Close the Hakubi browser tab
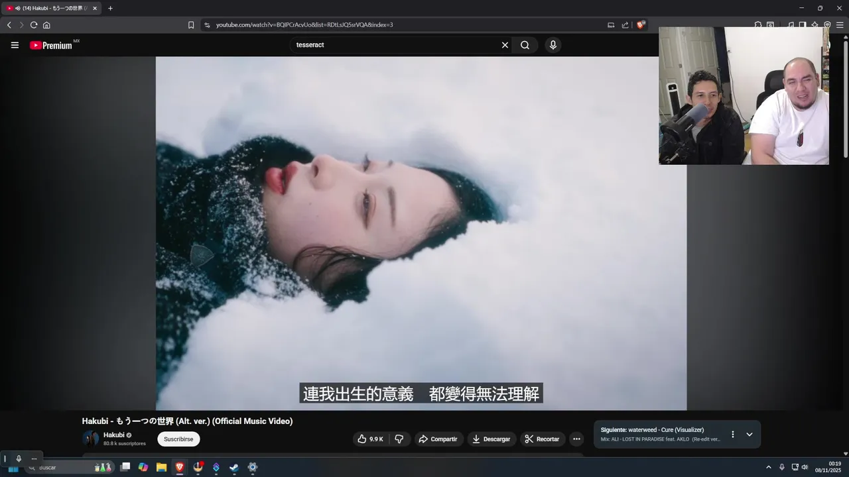Viewport: 849px width, 477px height. click(95, 9)
